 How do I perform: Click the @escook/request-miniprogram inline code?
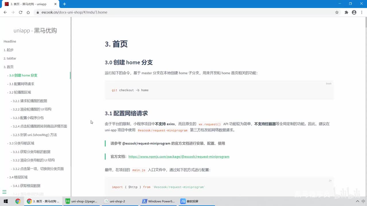click(163, 130)
